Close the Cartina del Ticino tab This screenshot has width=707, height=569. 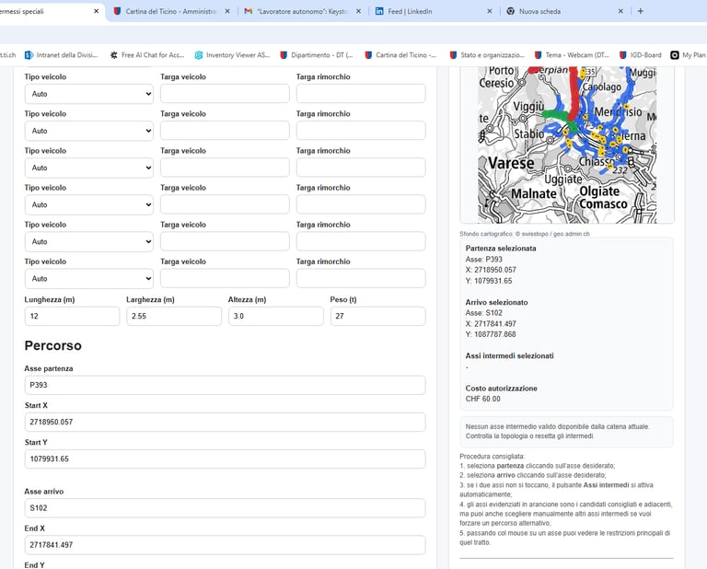[227, 11]
